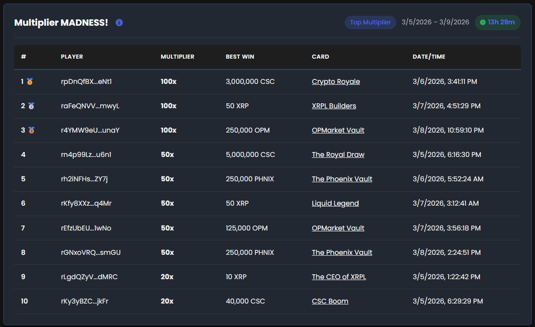Click the 40,000 CSC best win value
Viewport: 535px width, 327px height.
[x=245, y=301]
